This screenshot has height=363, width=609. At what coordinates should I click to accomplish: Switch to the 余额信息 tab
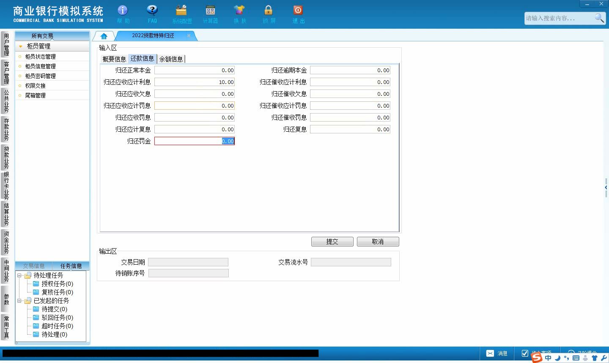tap(171, 59)
